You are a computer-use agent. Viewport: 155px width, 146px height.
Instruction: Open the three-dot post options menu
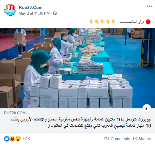[149, 6]
